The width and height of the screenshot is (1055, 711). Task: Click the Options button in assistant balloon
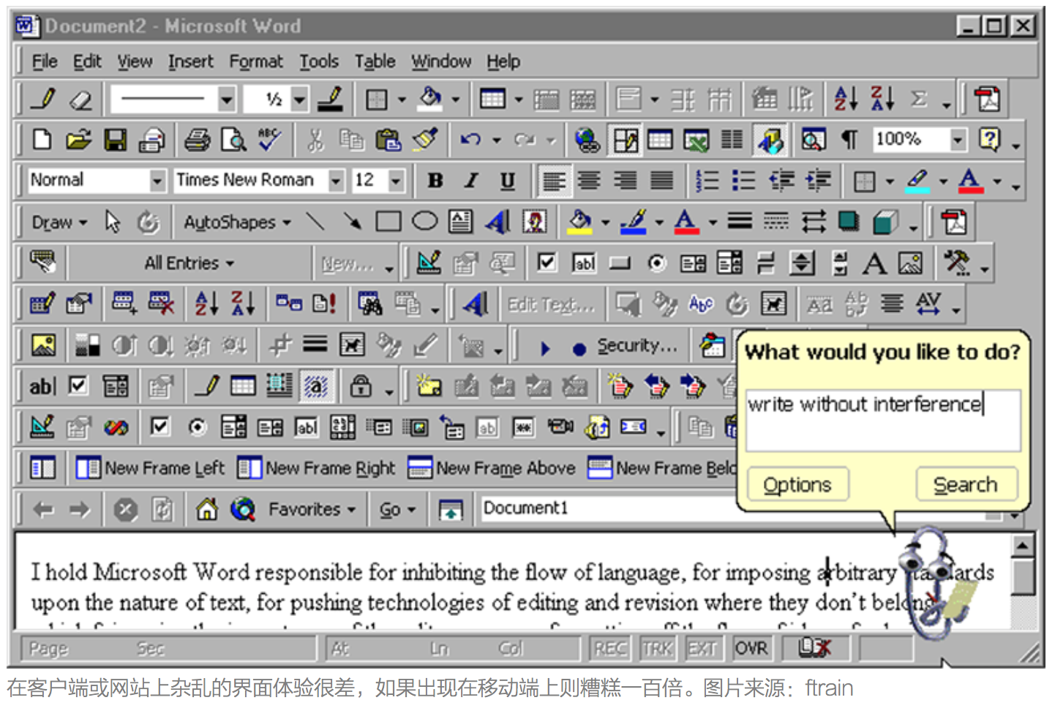click(797, 484)
